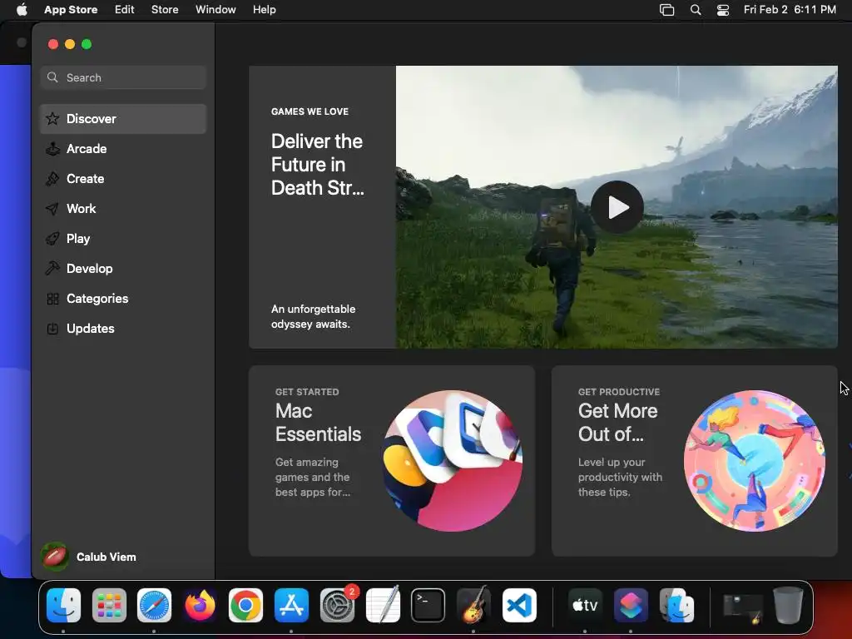Click the Get Productive circular artwork

755,461
